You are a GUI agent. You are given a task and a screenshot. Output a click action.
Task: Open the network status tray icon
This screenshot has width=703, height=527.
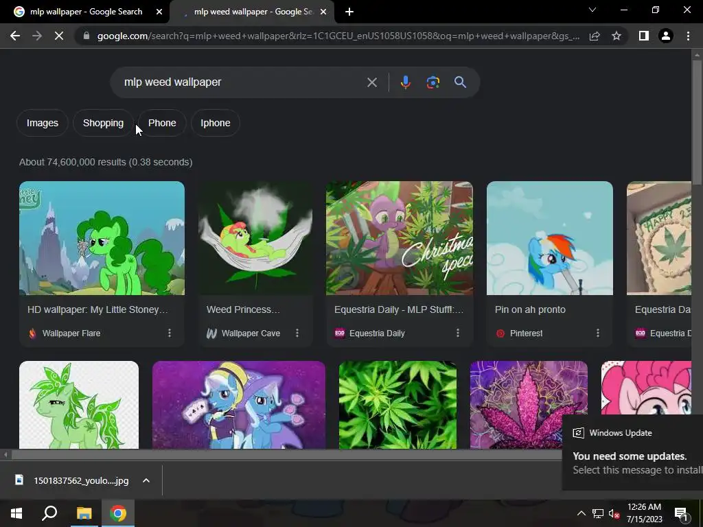(x=598, y=513)
